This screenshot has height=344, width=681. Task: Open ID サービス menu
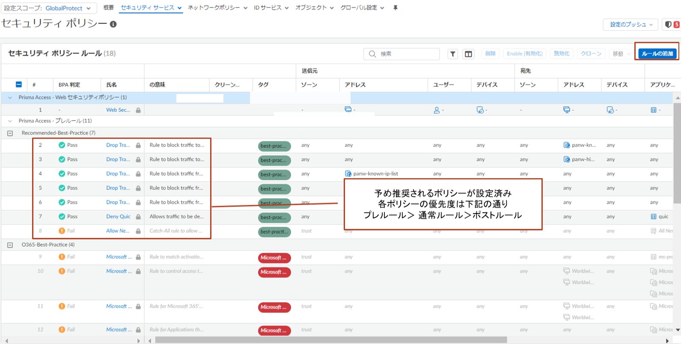pos(271,8)
